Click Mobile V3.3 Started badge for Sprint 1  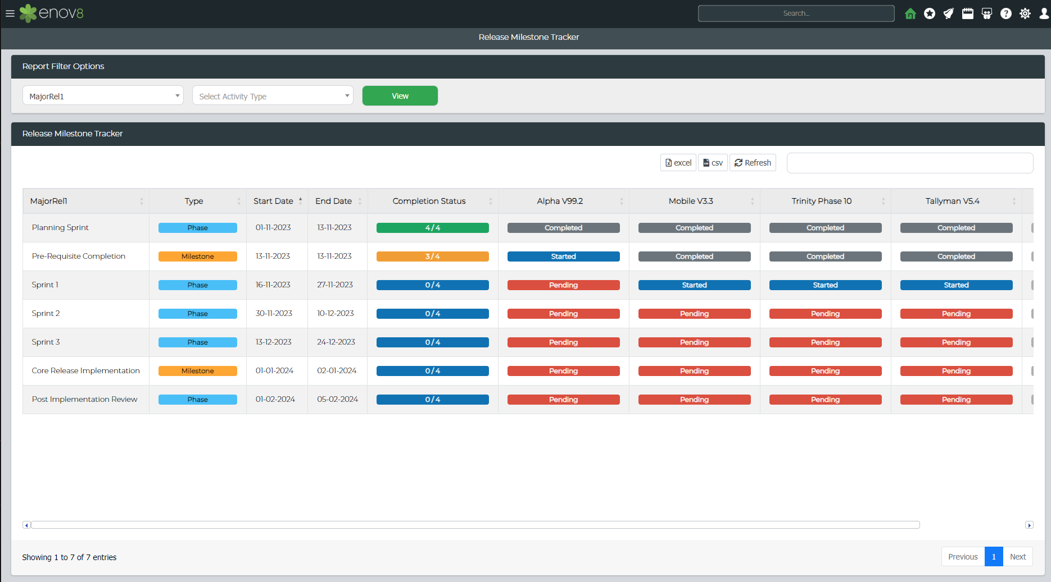click(x=695, y=285)
